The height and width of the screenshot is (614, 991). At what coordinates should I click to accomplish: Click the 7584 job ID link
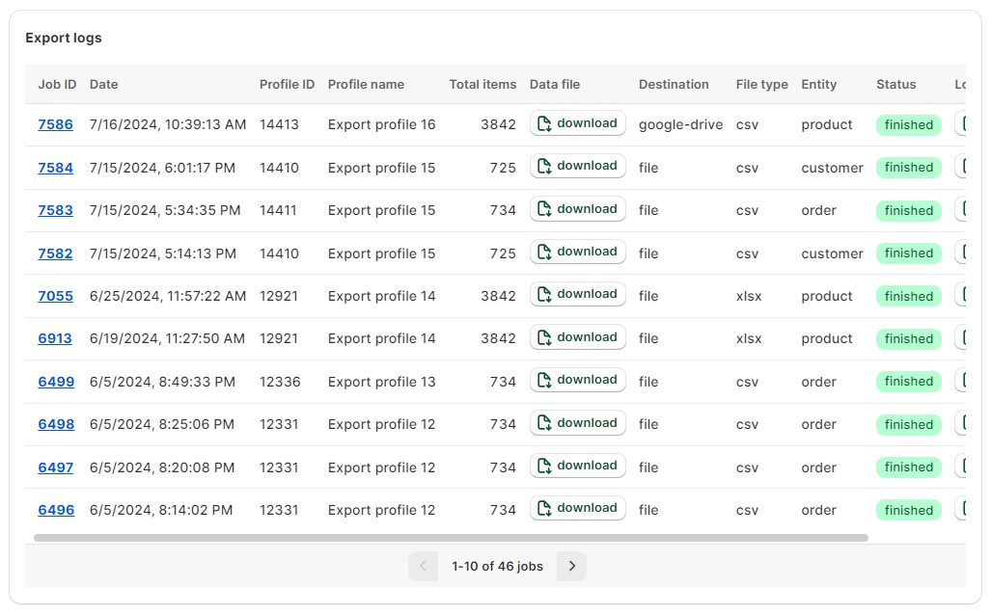pyautogui.click(x=55, y=168)
